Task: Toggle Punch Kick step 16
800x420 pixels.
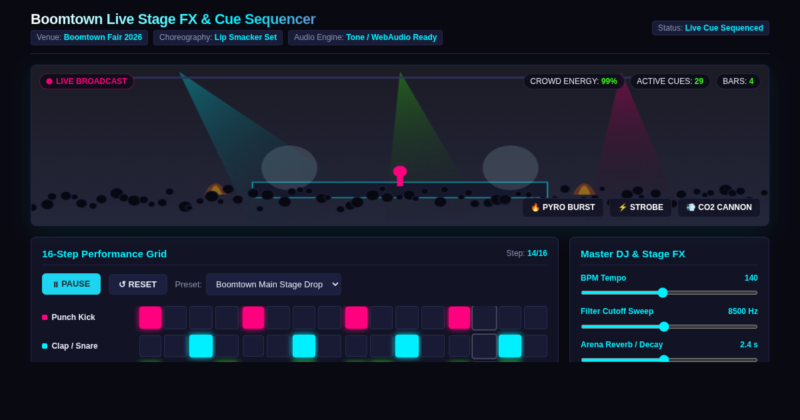Action: tap(535, 317)
